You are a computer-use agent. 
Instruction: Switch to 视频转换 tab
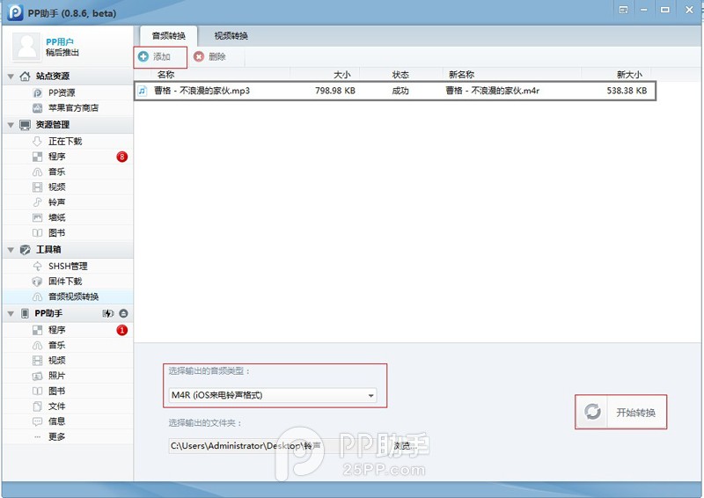tap(231, 36)
